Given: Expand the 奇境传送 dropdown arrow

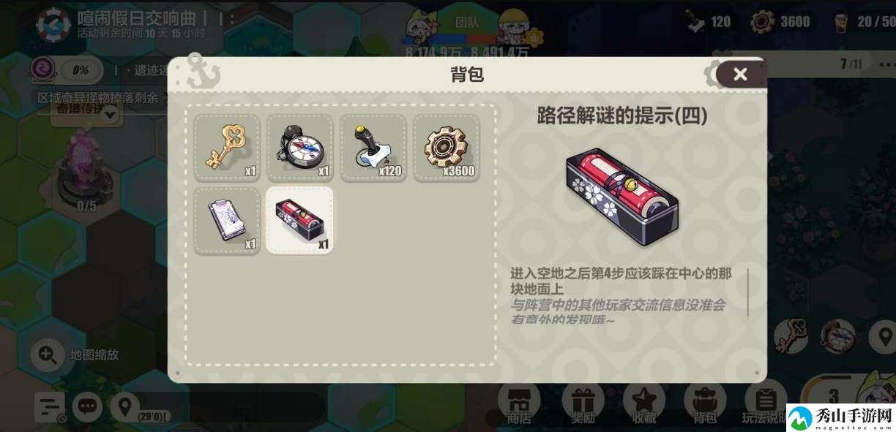Looking at the screenshot, I should 110,114.
